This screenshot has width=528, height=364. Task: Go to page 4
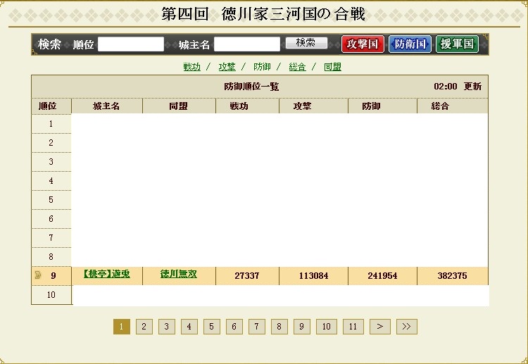189,327
